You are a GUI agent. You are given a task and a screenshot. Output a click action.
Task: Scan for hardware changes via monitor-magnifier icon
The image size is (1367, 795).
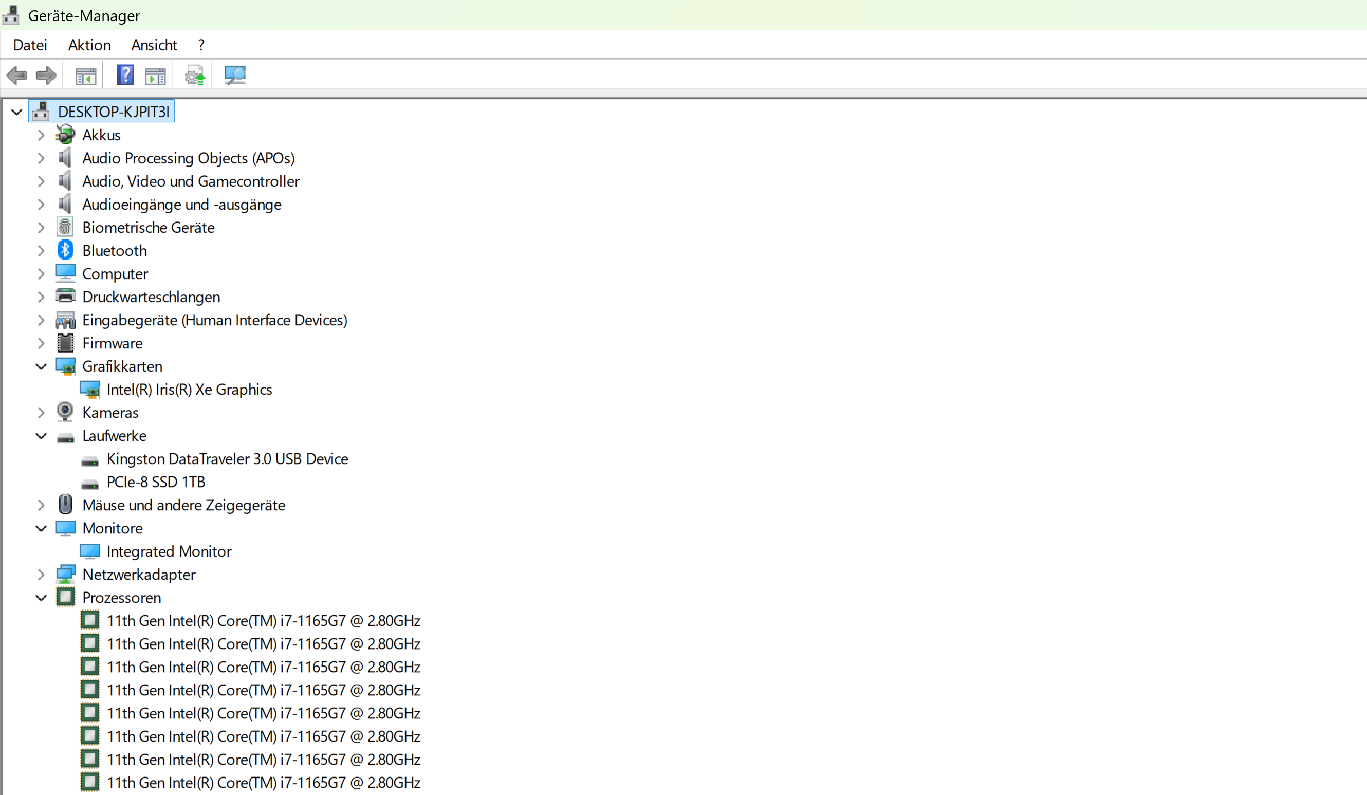pos(235,75)
